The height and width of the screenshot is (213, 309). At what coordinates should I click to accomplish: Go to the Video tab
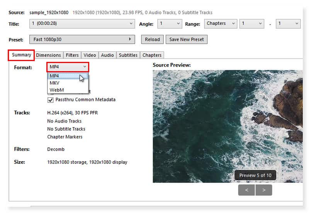90,55
